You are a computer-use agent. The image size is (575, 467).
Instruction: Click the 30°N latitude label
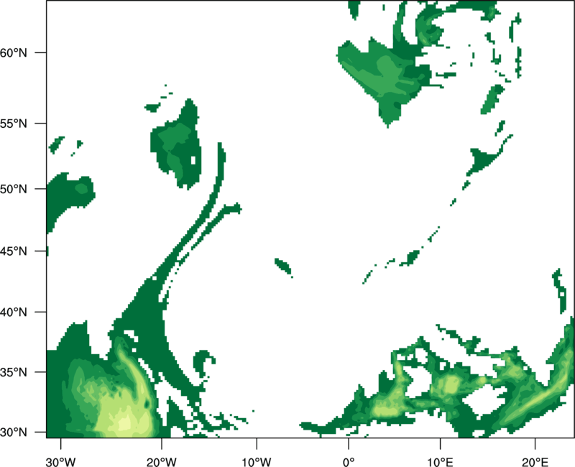click(14, 433)
